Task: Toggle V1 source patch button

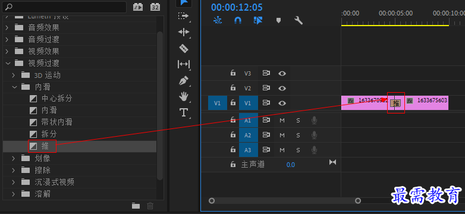Action: click(x=218, y=103)
